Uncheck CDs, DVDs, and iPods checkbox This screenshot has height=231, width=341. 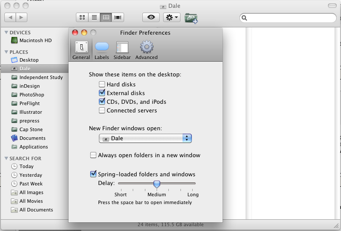point(102,102)
